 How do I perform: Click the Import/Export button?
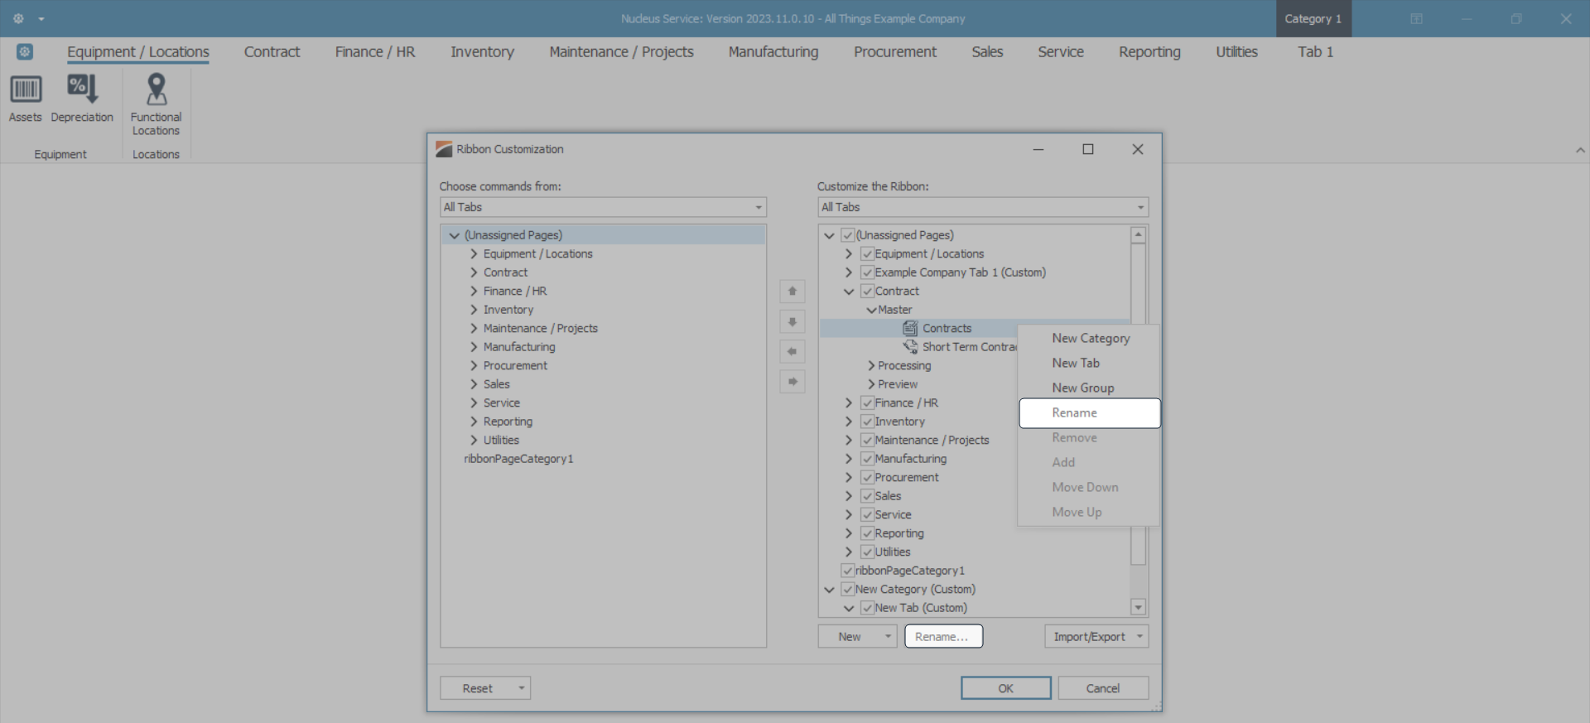[x=1089, y=636]
